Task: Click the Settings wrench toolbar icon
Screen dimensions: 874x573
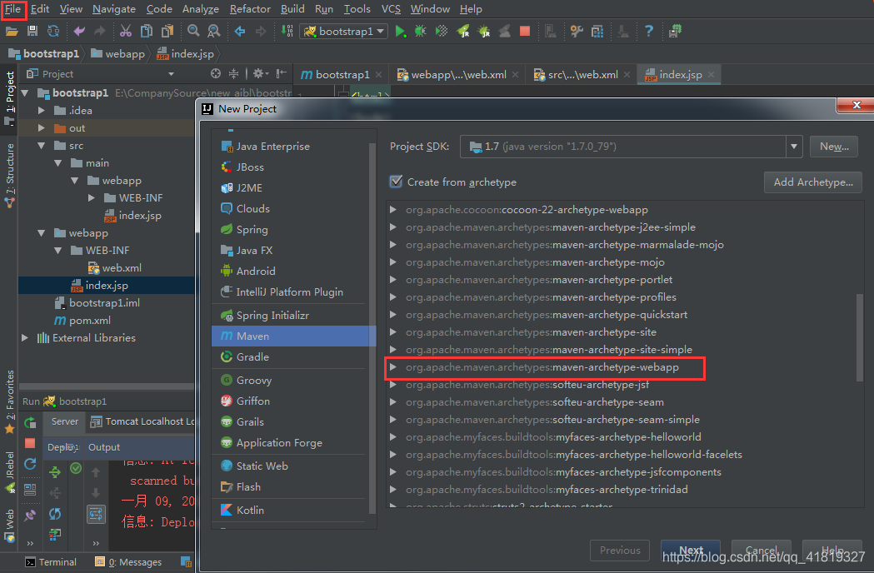Action: [x=577, y=31]
